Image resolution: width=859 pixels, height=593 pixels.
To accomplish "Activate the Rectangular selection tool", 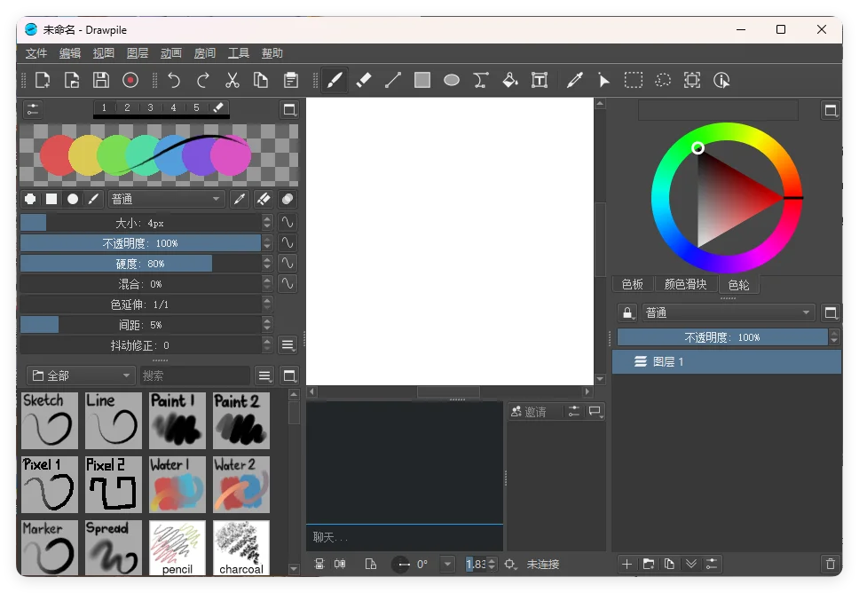I will click(634, 80).
